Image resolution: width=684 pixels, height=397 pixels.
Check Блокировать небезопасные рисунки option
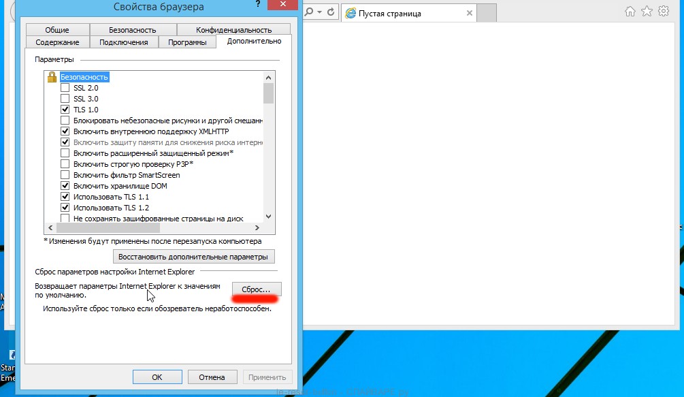click(65, 121)
